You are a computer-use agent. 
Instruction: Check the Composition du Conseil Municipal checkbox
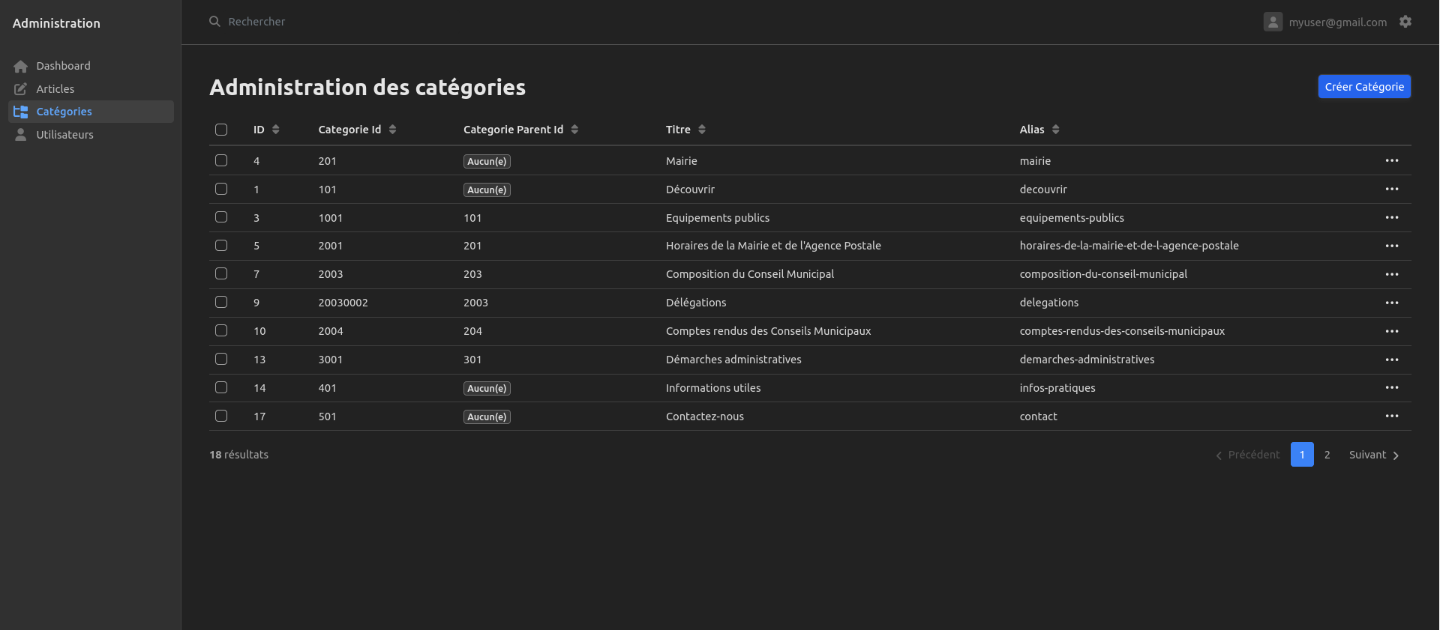[221, 274]
